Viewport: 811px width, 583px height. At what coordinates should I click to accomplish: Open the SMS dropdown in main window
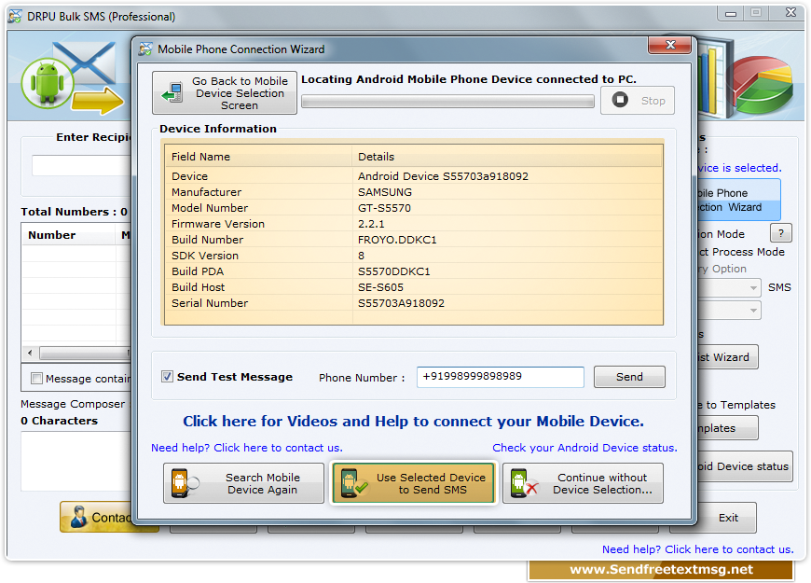point(753,287)
